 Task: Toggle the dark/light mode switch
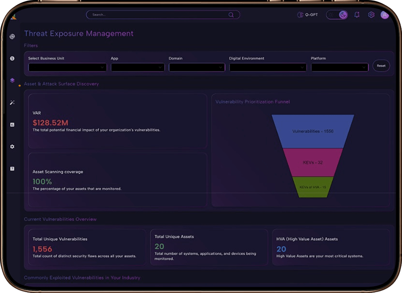click(x=337, y=15)
